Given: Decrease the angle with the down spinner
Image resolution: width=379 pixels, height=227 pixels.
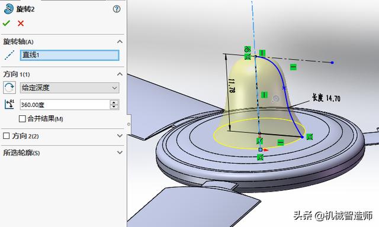Looking at the screenshot, I should [114, 107].
